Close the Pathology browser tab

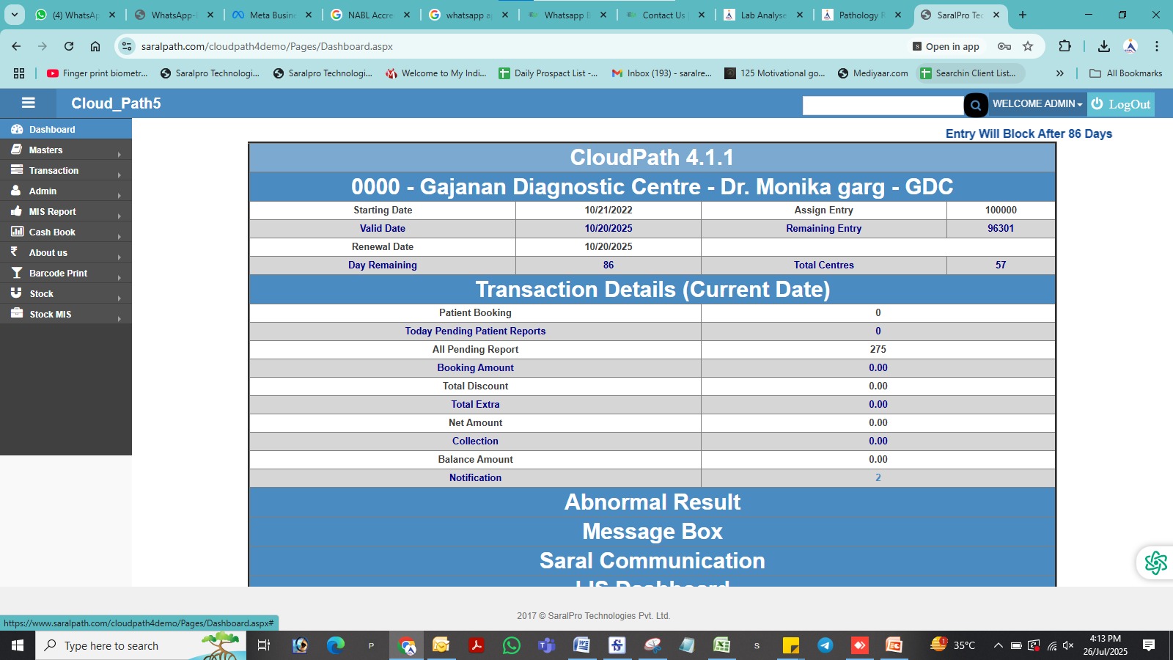coord(898,15)
